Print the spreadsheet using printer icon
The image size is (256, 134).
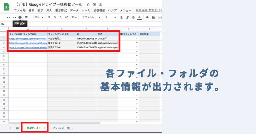pos(20,18)
